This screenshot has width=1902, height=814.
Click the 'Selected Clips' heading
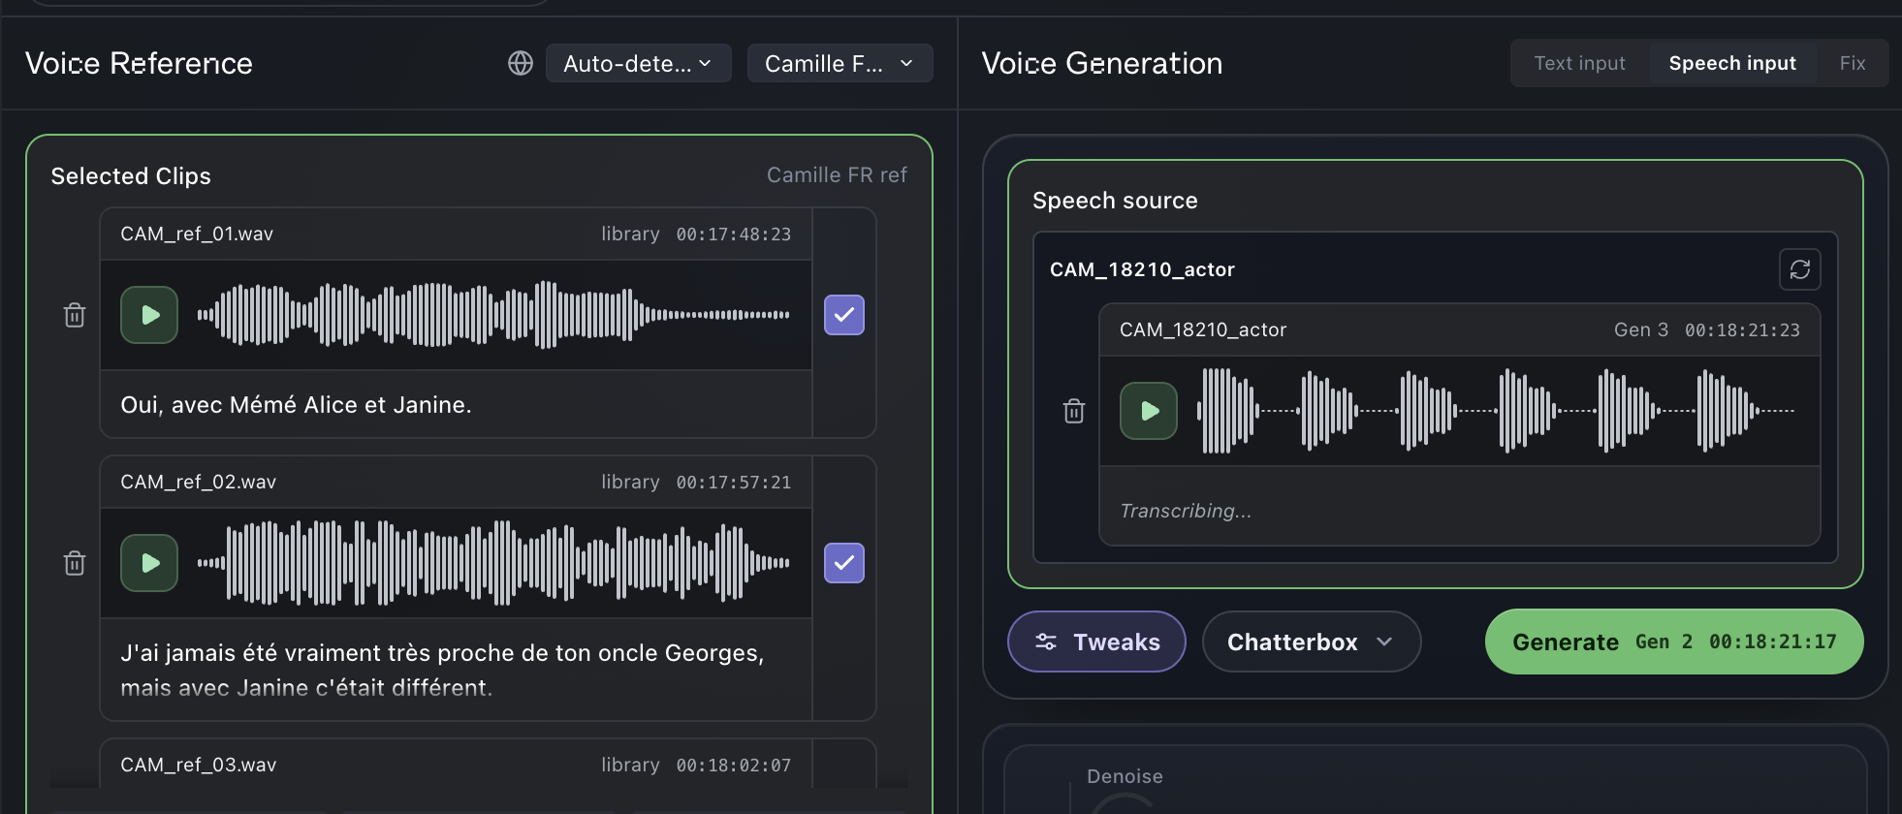pos(131,176)
